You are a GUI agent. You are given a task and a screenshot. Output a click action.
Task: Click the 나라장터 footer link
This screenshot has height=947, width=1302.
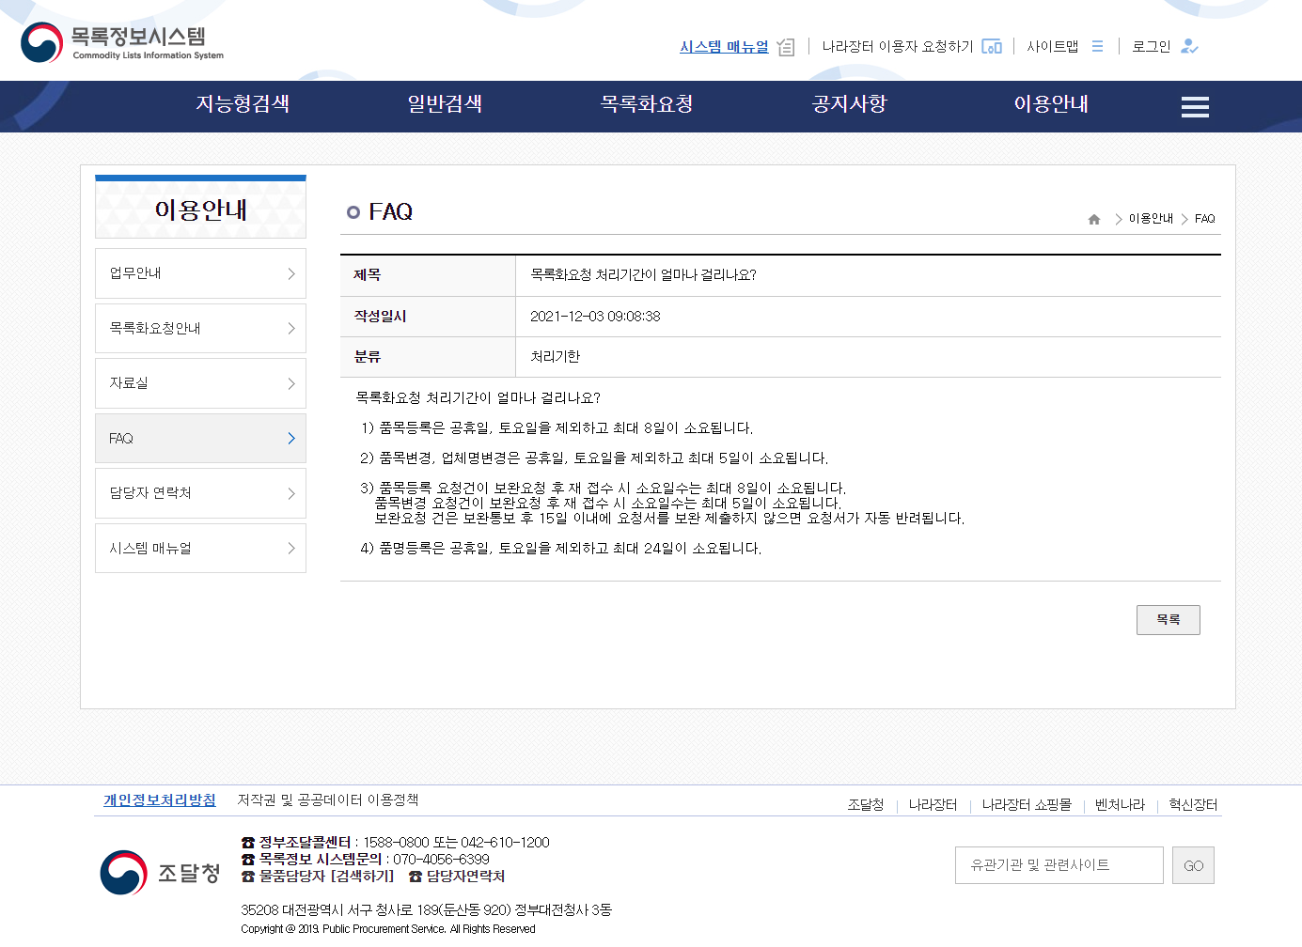933,805
